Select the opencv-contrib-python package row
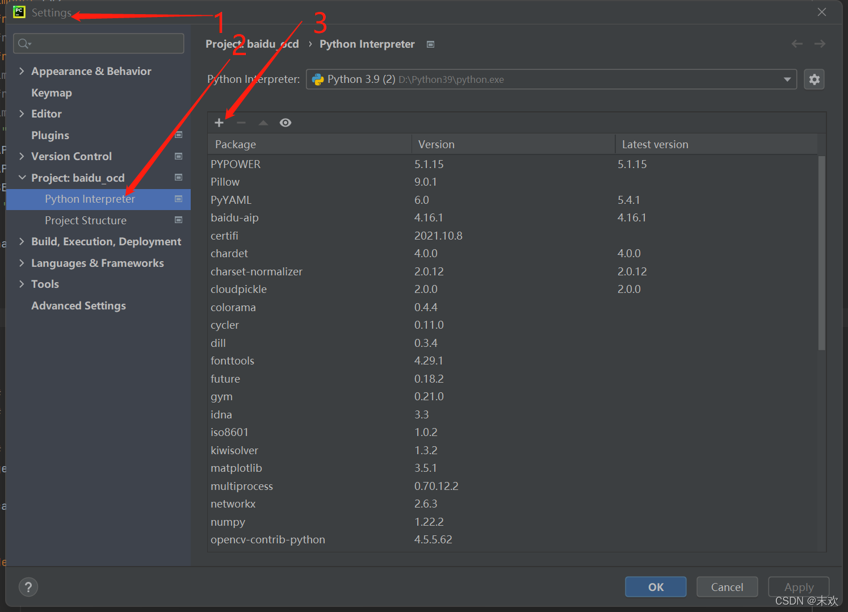The height and width of the screenshot is (612, 848). pos(513,539)
